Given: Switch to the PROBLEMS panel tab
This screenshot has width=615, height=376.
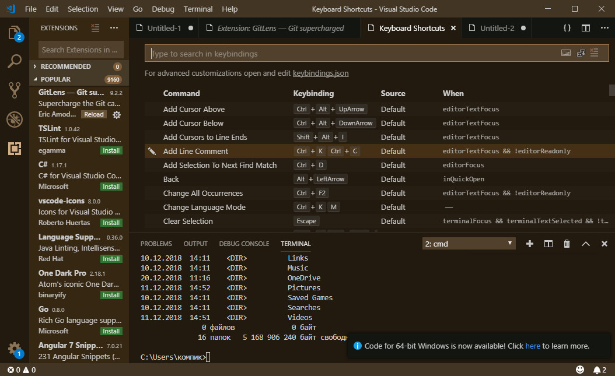Looking at the screenshot, I should (x=156, y=244).
